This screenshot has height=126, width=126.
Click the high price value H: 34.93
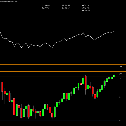click(x=66, y=6)
